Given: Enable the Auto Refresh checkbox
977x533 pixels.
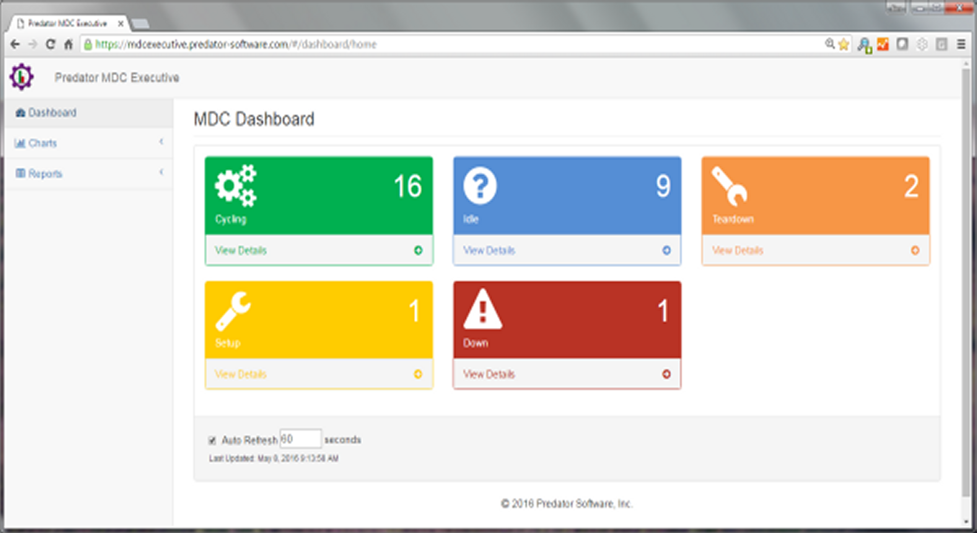Looking at the screenshot, I should click(x=213, y=440).
